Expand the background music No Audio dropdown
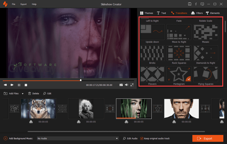Viewport: 227px width, 144px height. [x=117, y=138]
